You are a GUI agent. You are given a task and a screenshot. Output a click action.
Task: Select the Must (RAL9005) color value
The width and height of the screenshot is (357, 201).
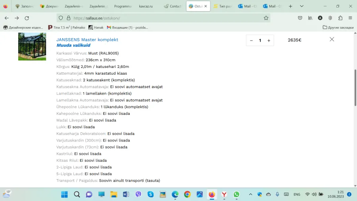[x=104, y=53]
